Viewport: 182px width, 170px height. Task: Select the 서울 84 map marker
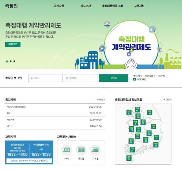pos(137,109)
